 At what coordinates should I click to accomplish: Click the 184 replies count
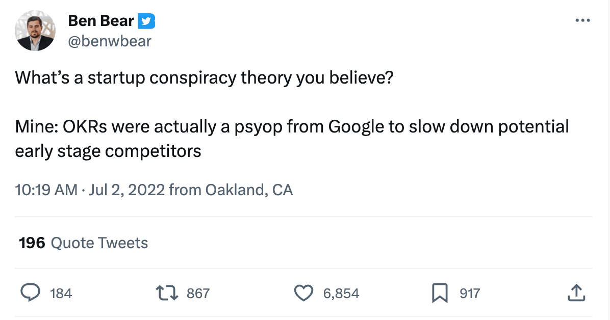(x=61, y=293)
